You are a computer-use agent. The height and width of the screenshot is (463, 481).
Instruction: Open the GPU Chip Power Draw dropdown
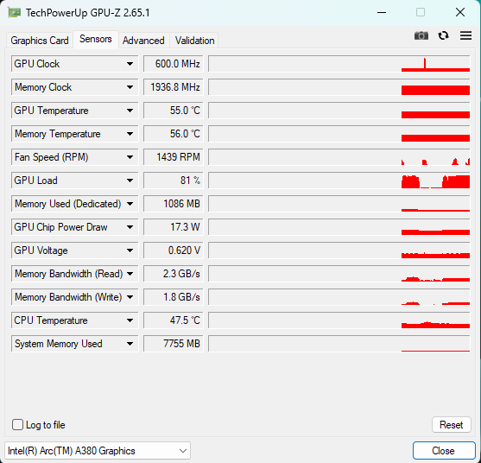74,227
